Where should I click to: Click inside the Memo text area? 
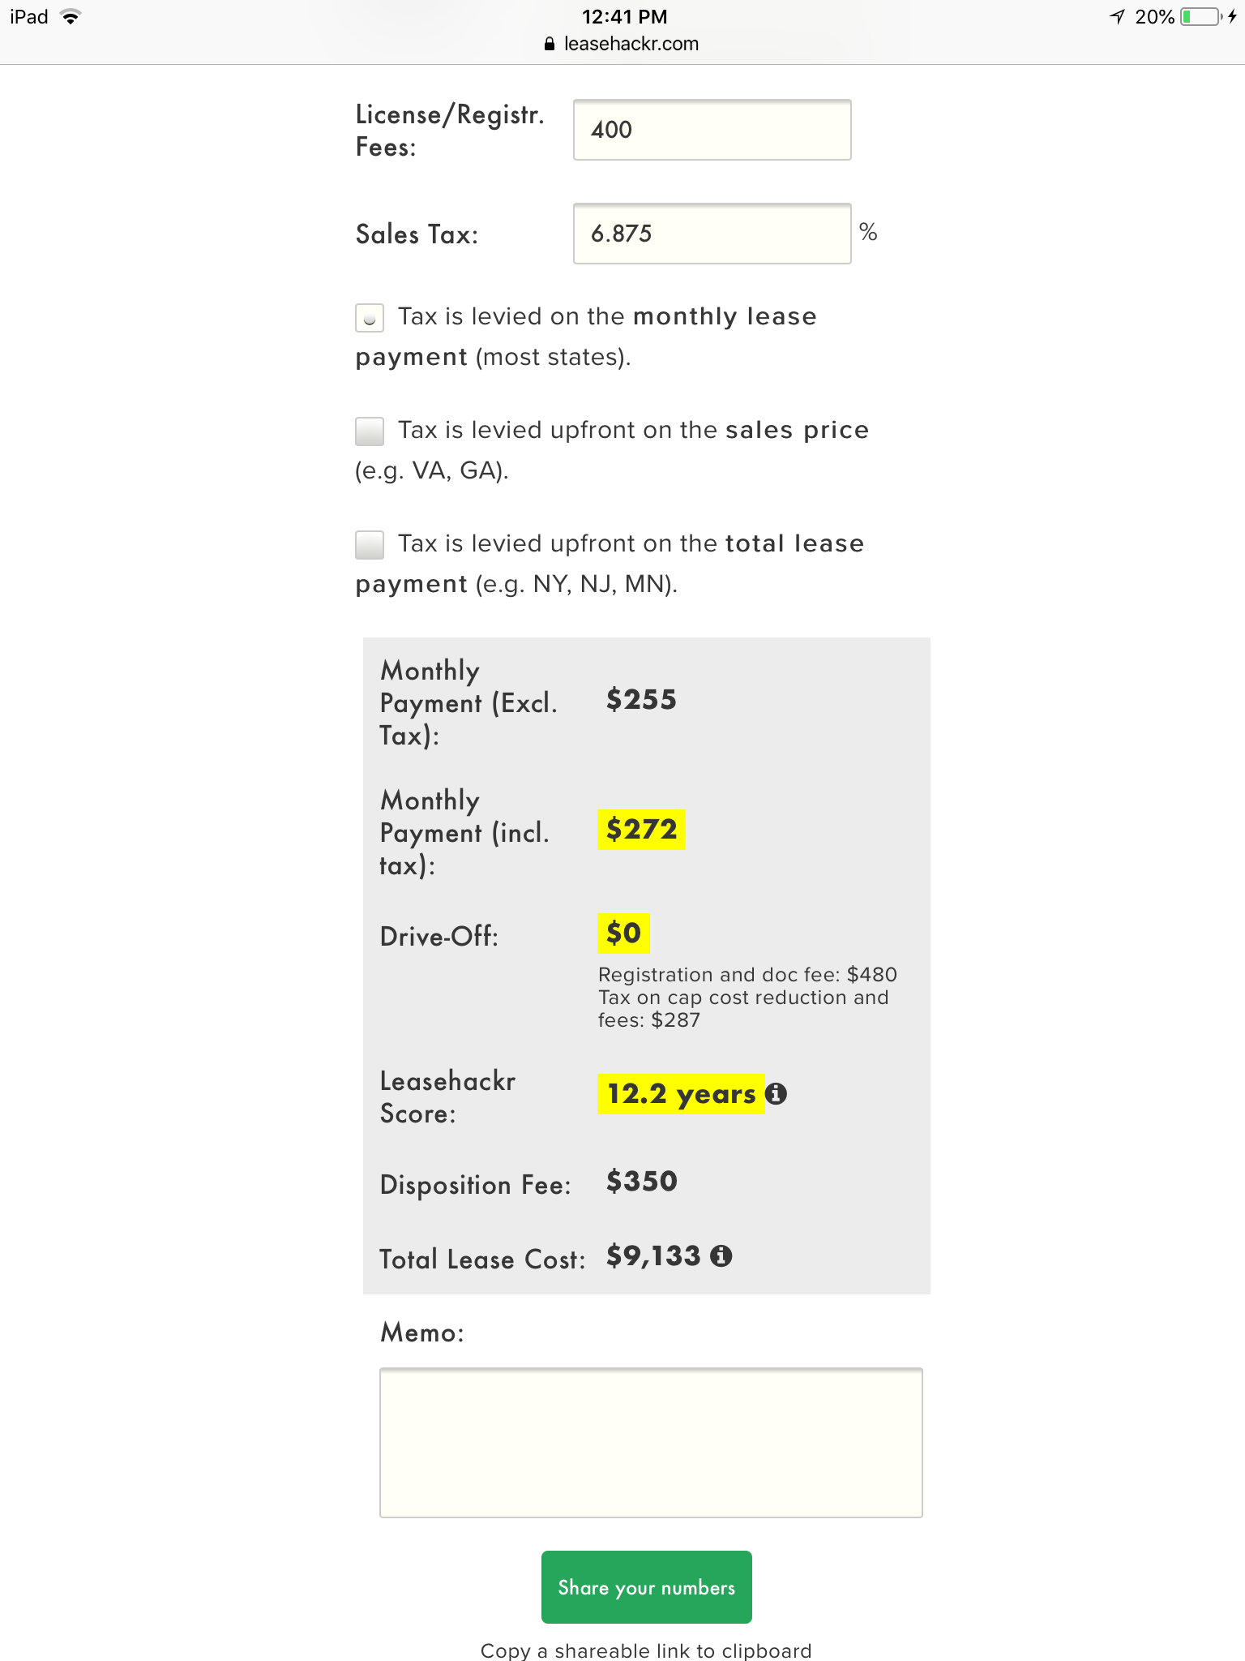651,1443
